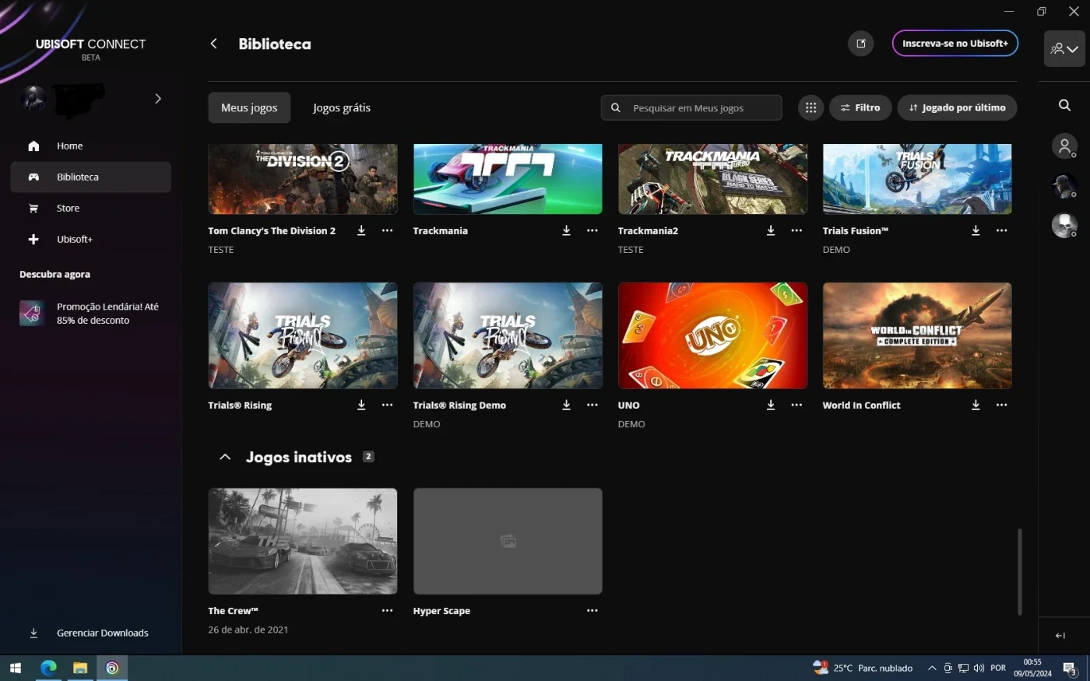
Task: Open more options for UNO
Action: coord(796,405)
